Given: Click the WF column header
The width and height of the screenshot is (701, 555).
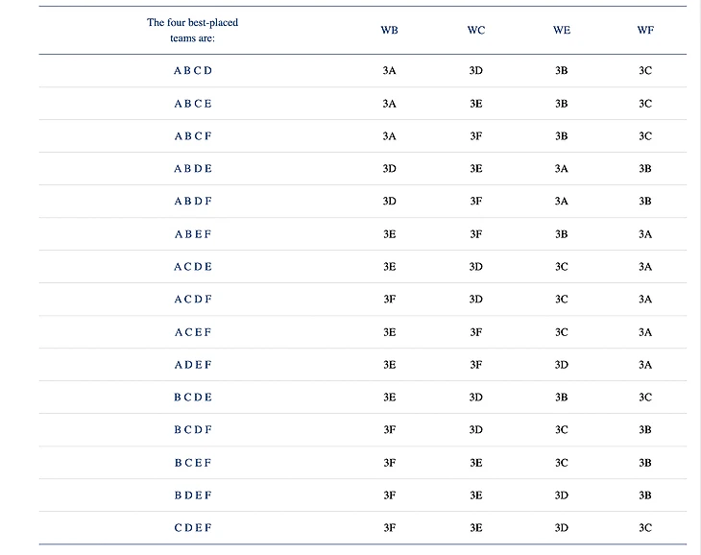Looking at the screenshot, I should coord(645,30).
